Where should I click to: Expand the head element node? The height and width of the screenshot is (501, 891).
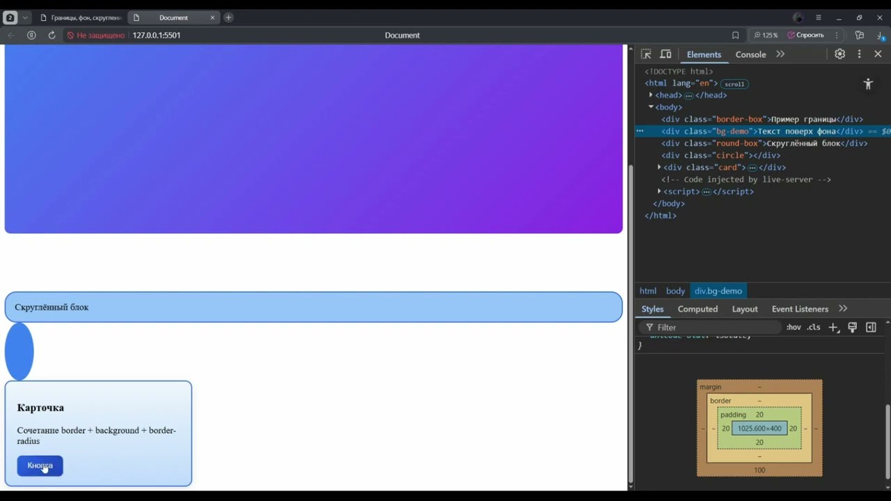(x=651, y=95)
